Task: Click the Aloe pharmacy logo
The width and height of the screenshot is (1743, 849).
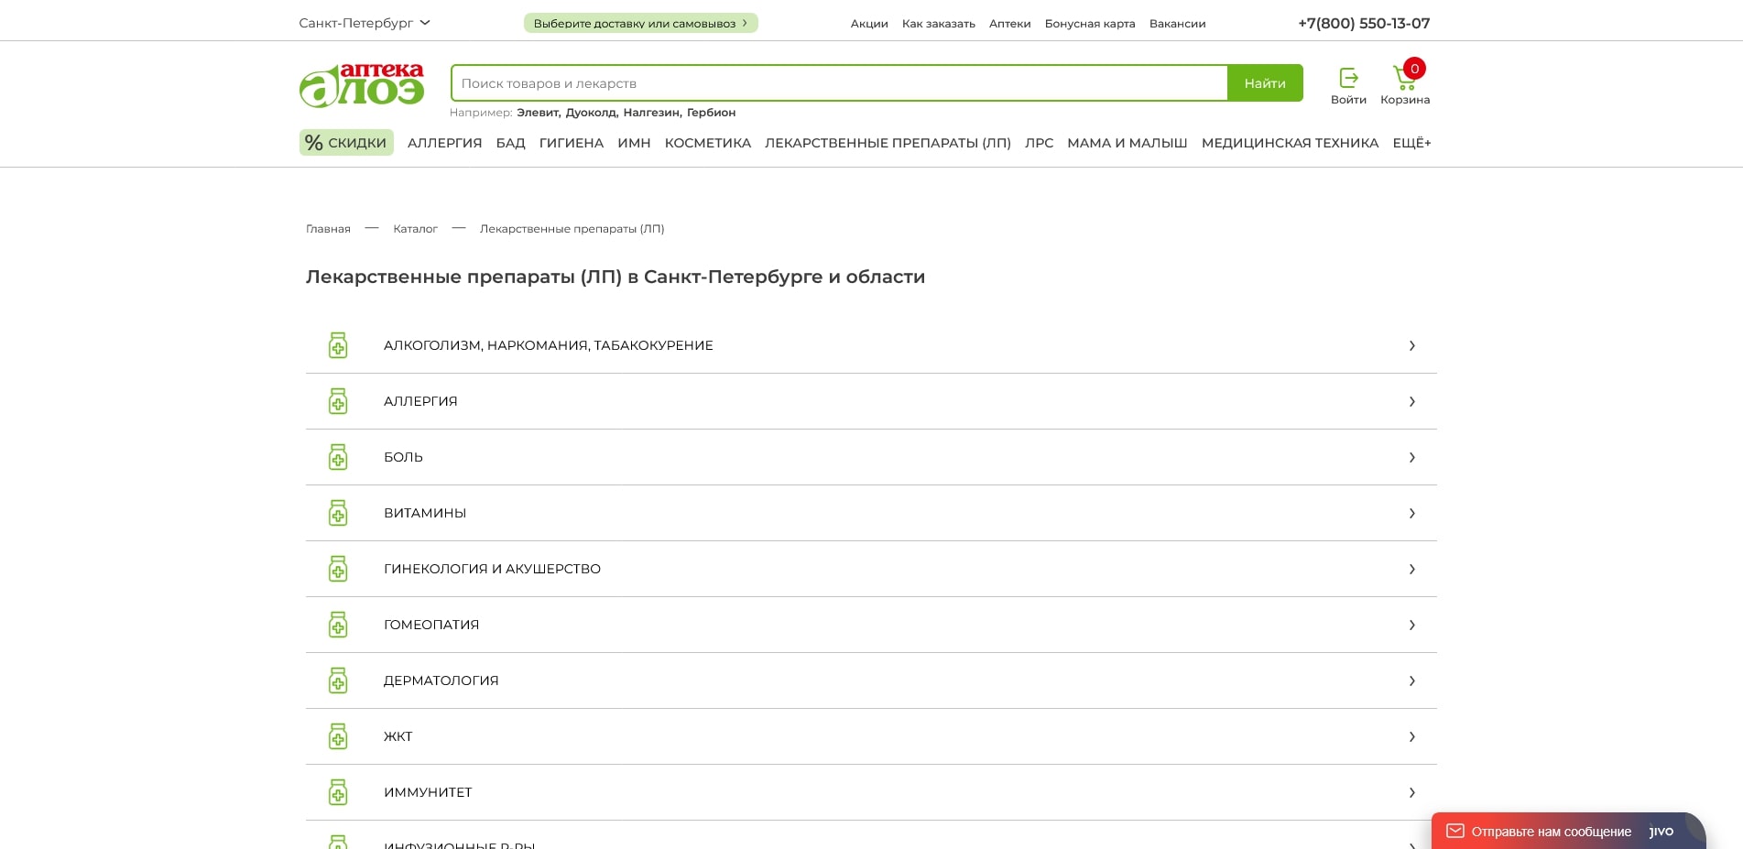Action: [362, 84]
